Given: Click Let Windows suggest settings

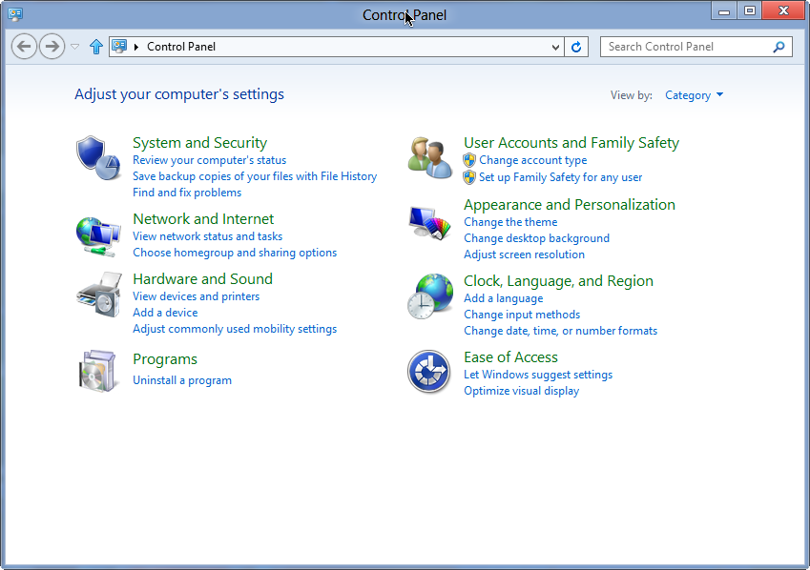Looking at the screenshot, I should (x=538, y=375).
